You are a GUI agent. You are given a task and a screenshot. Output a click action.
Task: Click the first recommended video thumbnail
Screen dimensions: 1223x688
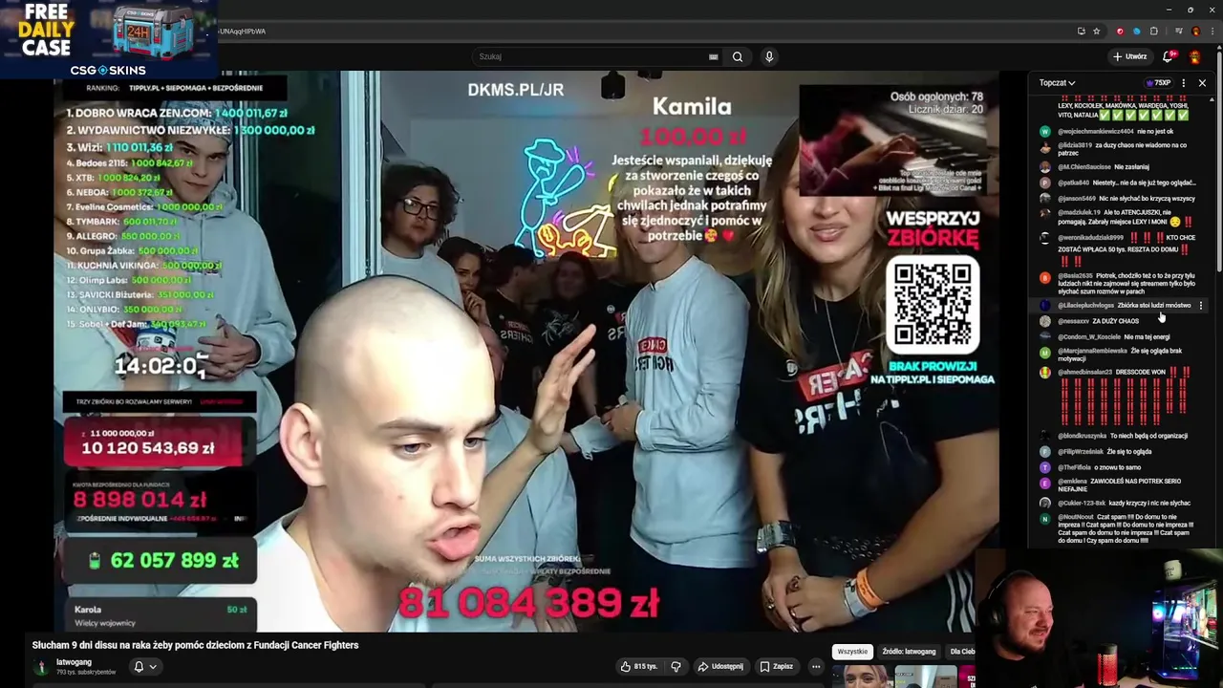[862, 677]
